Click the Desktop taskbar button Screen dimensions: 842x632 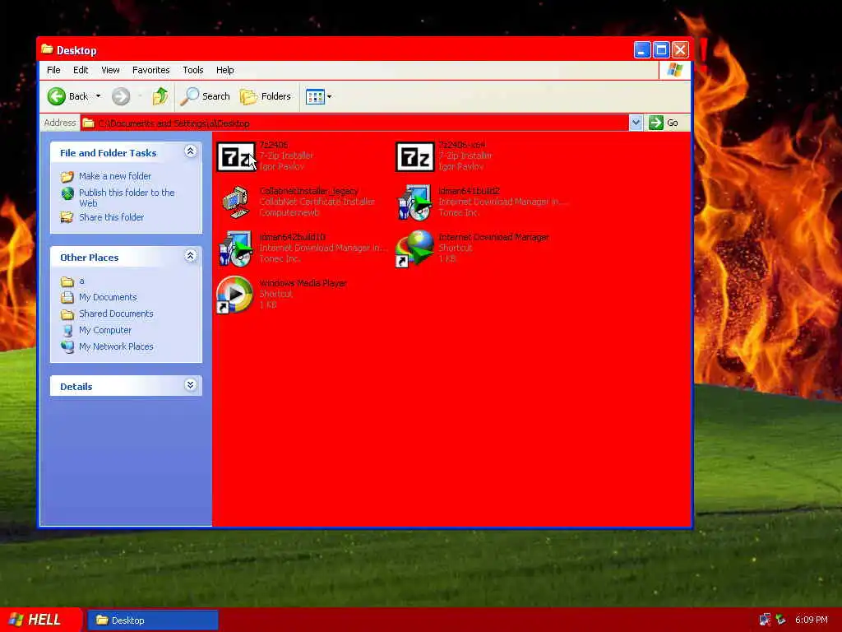152,620
